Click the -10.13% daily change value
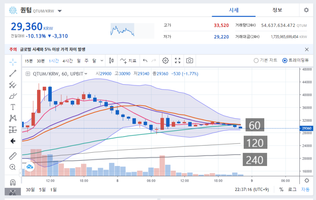 (x=36, y=36)
